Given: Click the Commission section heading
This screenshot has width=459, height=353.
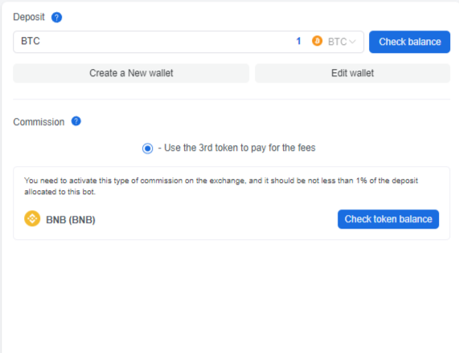Looking at the screenshot, I should [39, 122].
